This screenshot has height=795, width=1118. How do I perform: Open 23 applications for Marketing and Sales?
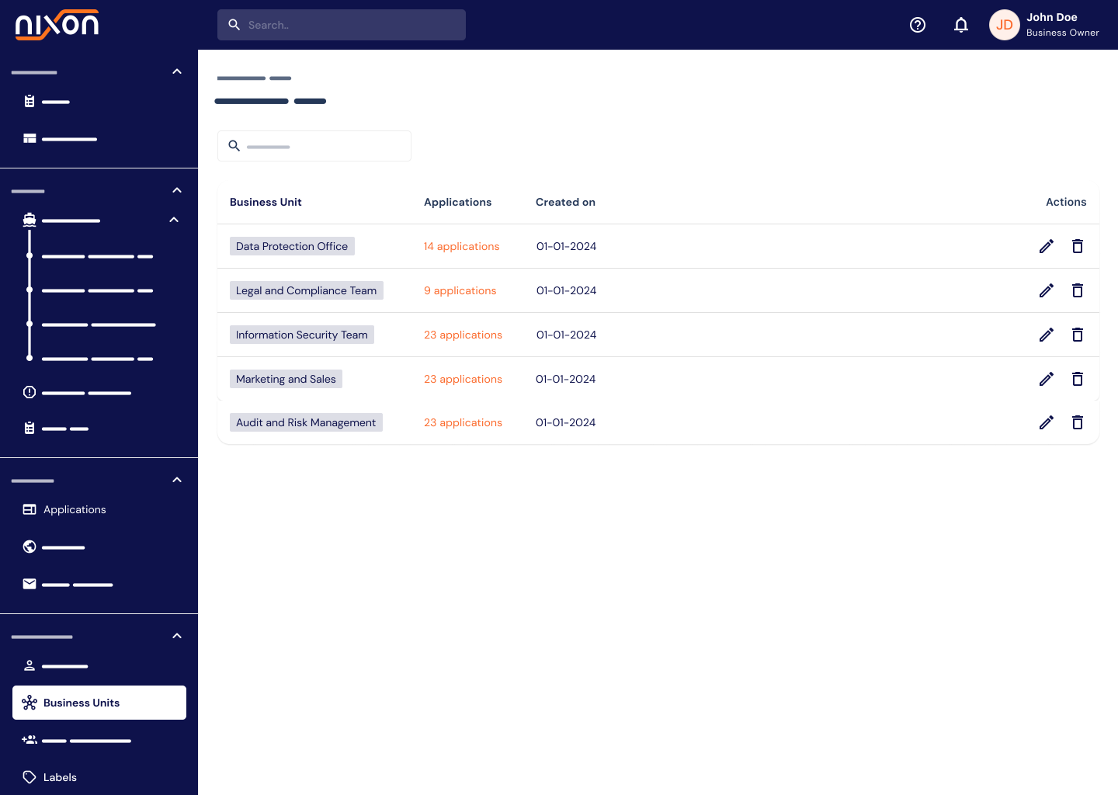pyautogui.click(x=463, y=379)
